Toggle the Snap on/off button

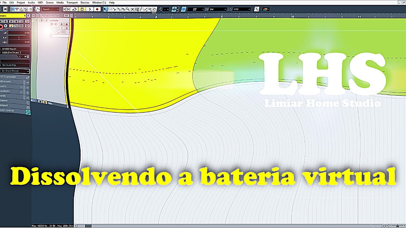pos(183,9)
